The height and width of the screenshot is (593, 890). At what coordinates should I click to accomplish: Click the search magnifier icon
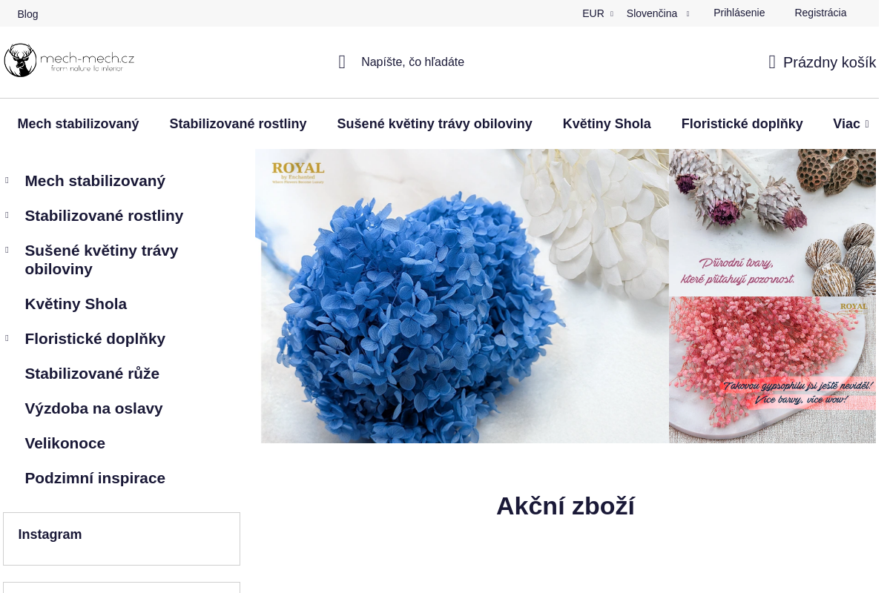(x=342, y=62)
